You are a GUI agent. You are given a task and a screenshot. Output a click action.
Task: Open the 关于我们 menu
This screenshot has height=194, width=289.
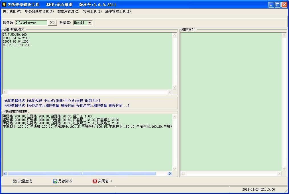tap(12, 11)
